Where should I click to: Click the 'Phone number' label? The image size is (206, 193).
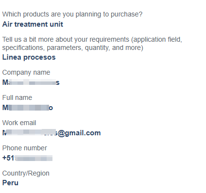coord(25,148)
